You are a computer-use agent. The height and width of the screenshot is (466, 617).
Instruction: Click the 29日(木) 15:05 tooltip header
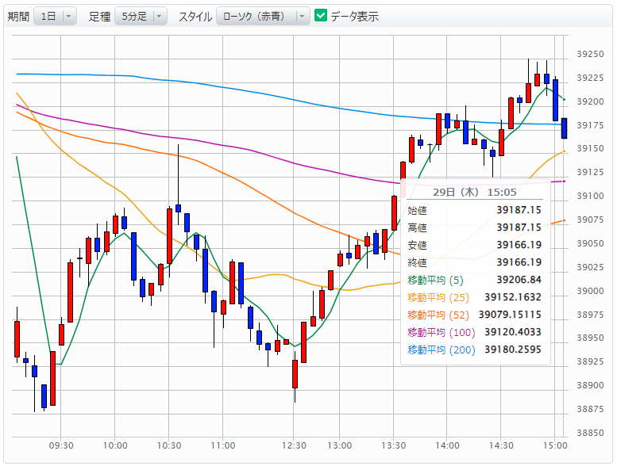475,192
